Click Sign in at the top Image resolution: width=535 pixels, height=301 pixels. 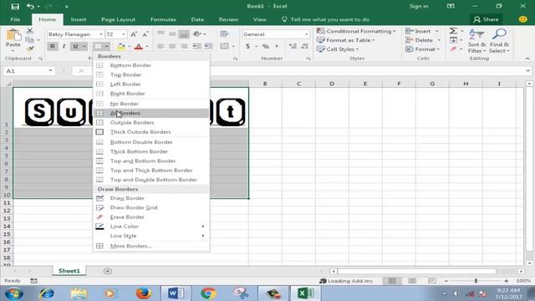(x=419, y=6)
